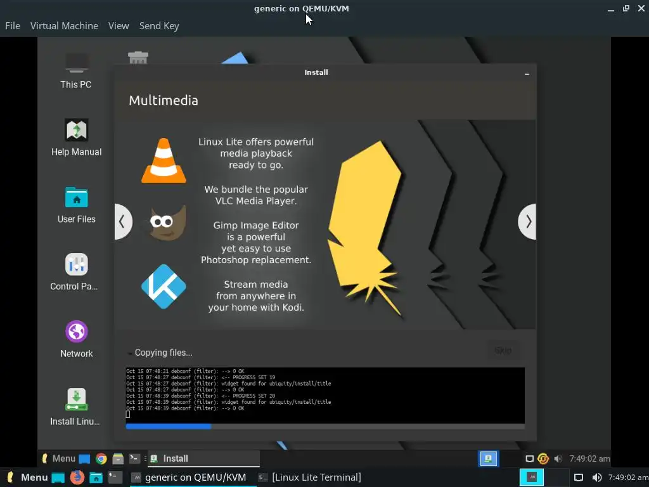Click the greyed Skip button
The image size is (649, 487).
tap(503, 351)
